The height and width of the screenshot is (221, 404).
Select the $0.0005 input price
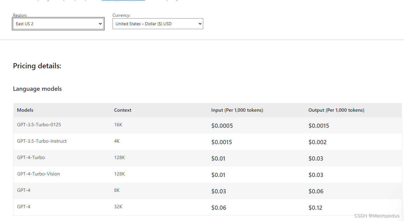(x=222, y=126)
